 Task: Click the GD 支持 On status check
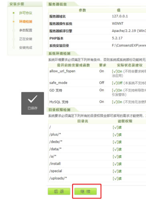(117, 90)
